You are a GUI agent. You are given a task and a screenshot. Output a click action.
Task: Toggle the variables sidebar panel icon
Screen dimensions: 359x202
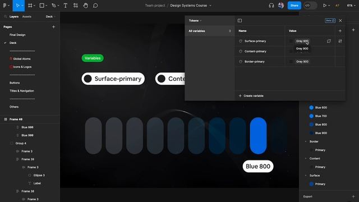240,21
